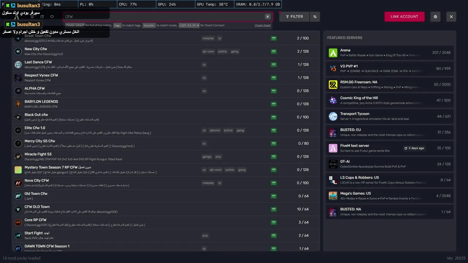468x263 pixels.
Task: Click the Mercy City S5 Cfw icon
Action: 18,144
